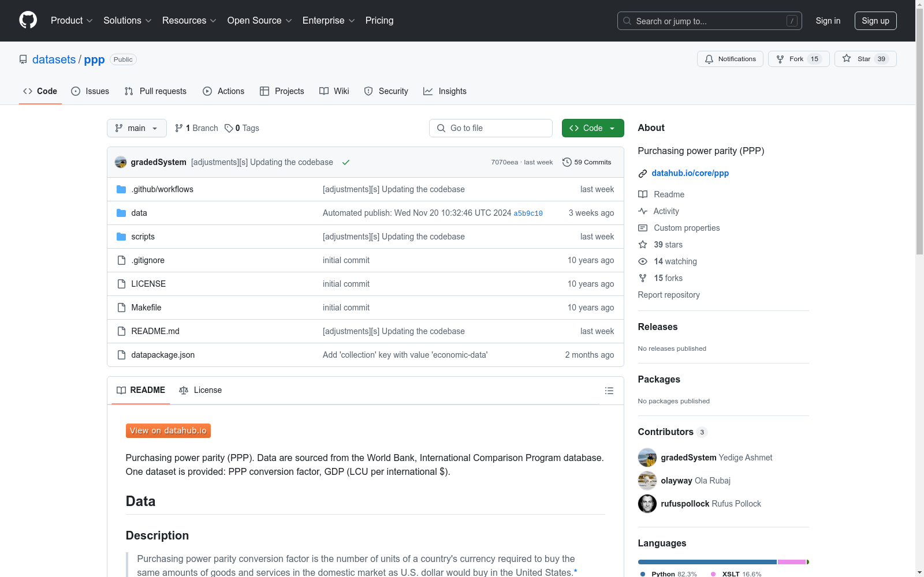Open the 1 Branch link

196,128
